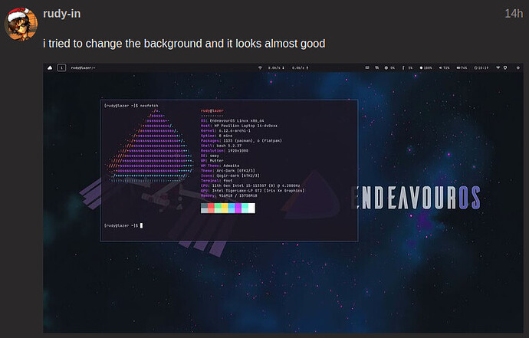Click the Theme: Arc-Dark line
Screen dimensions: 529x338
[x=228, y=171]
